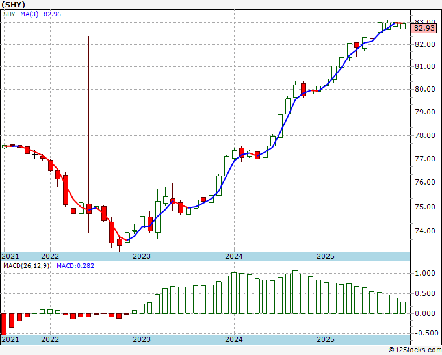
Task: Click the 82.93 current price tag
Action: [x=424, y=28]
